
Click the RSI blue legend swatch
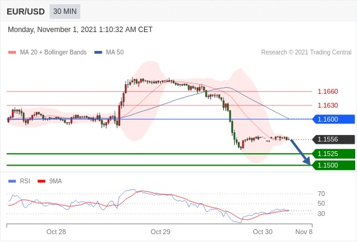(x=12, y=181)
